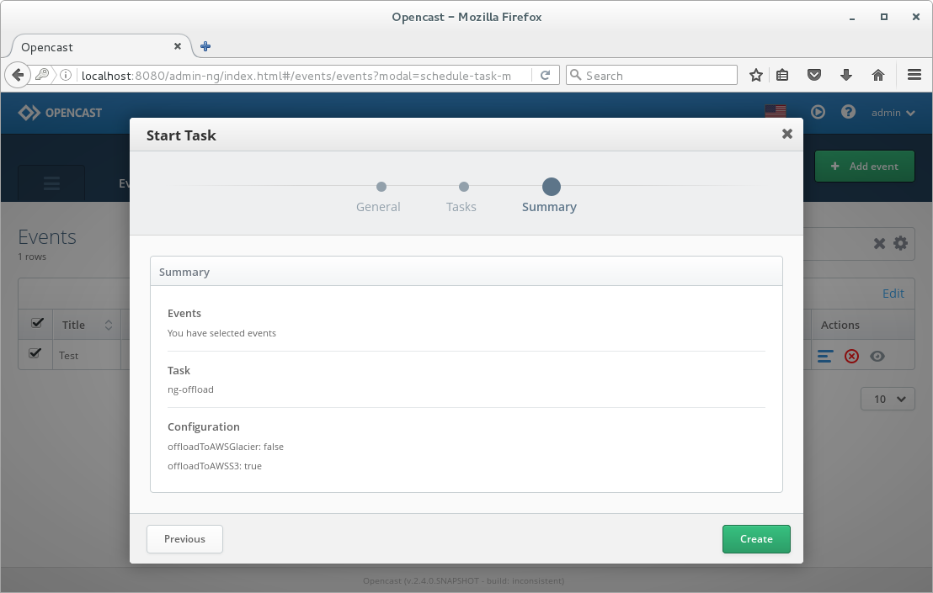Open rows-per-page dropdown showing 10

point(888,400)
